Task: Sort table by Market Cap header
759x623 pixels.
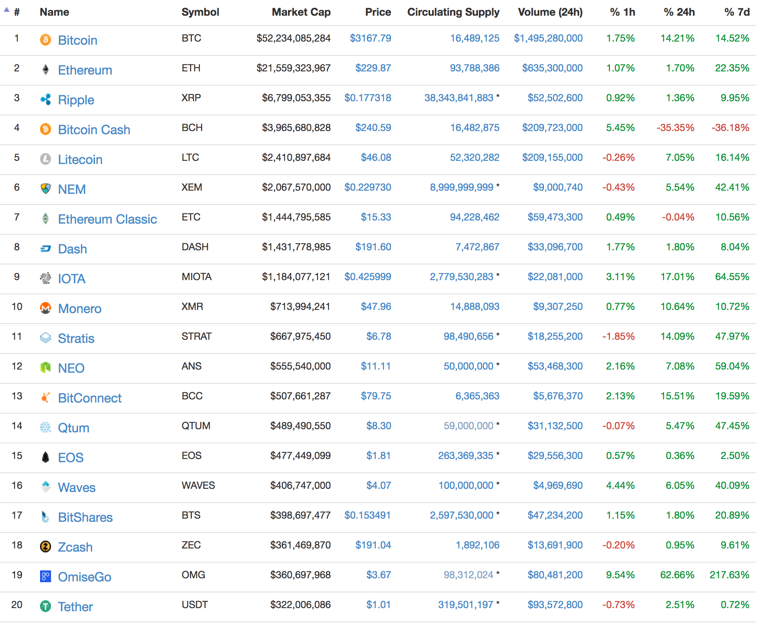Action: click(301, 12)
